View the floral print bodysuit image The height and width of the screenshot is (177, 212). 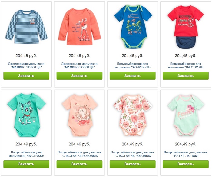(133, 115)
